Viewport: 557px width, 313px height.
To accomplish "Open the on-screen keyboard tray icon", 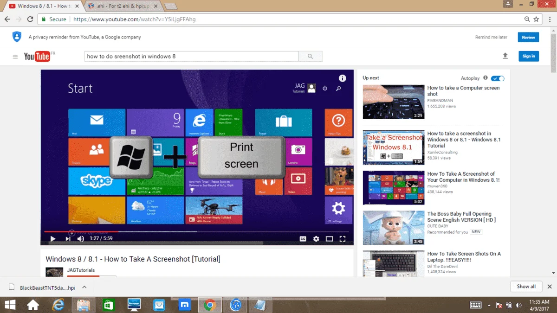I will (476, 305).
